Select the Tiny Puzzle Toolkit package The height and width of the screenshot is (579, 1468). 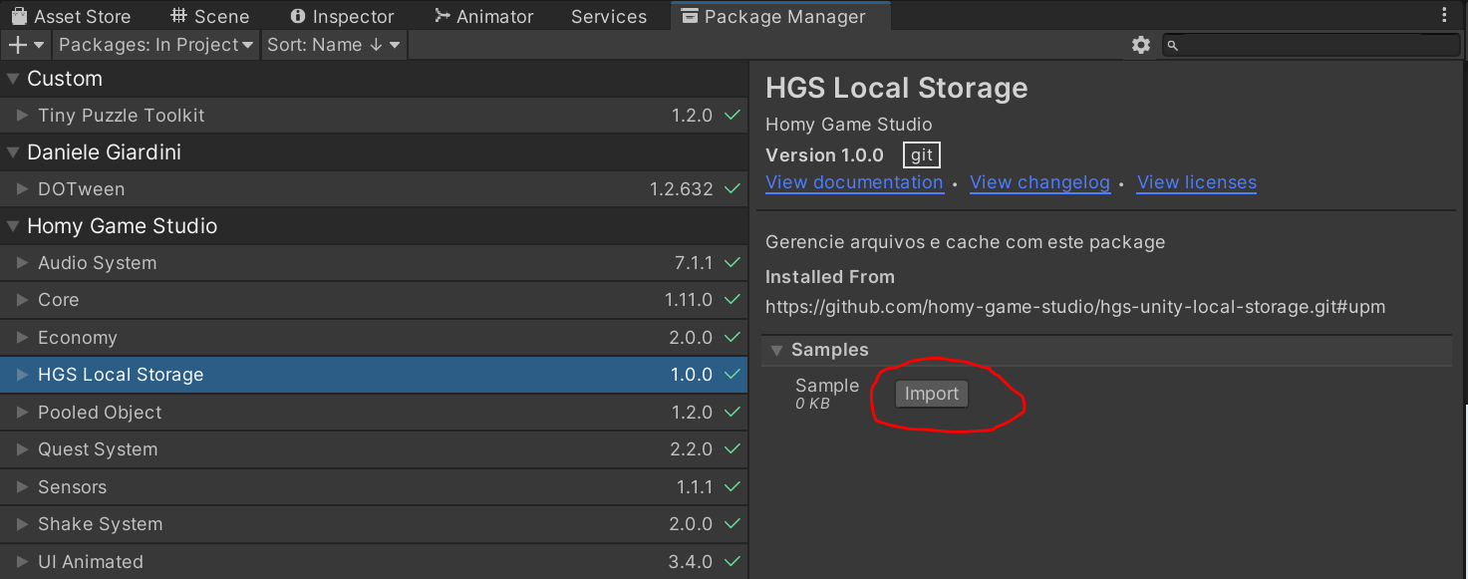click(x=374, y=116)
